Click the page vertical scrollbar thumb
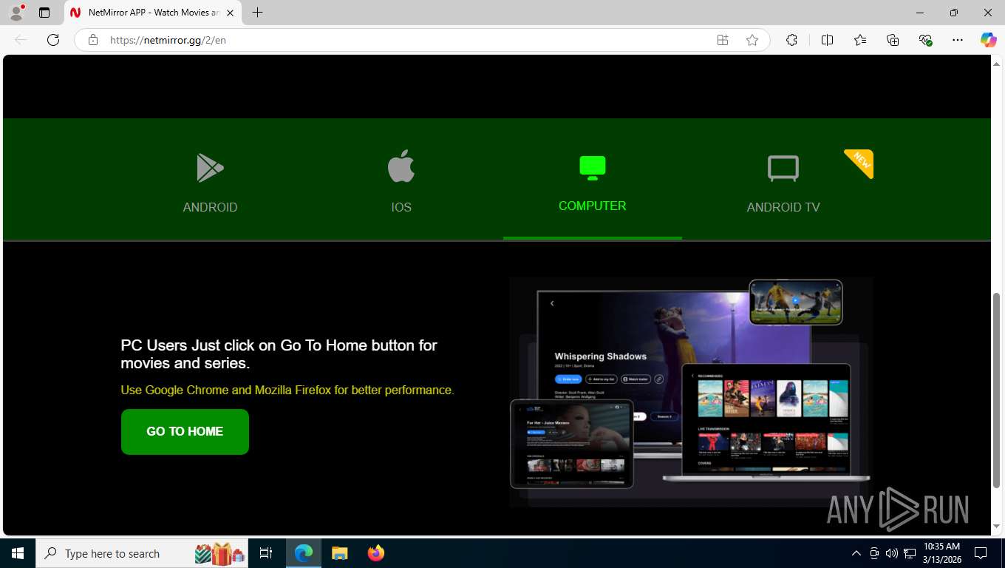The height and width of the screenshot is (568, 1005). click(x=996, y=390)
